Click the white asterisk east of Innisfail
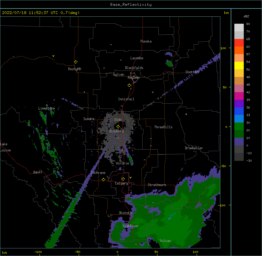The width and height of the screenshot is (262, 256). tap(153, 92)
